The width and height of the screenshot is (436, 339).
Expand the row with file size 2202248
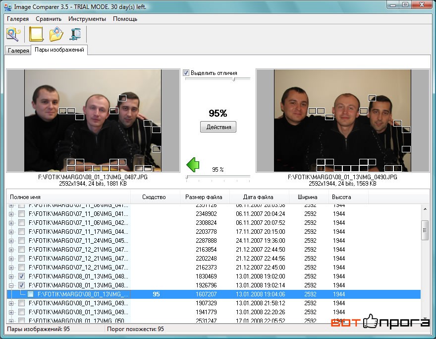pos(11,259)
